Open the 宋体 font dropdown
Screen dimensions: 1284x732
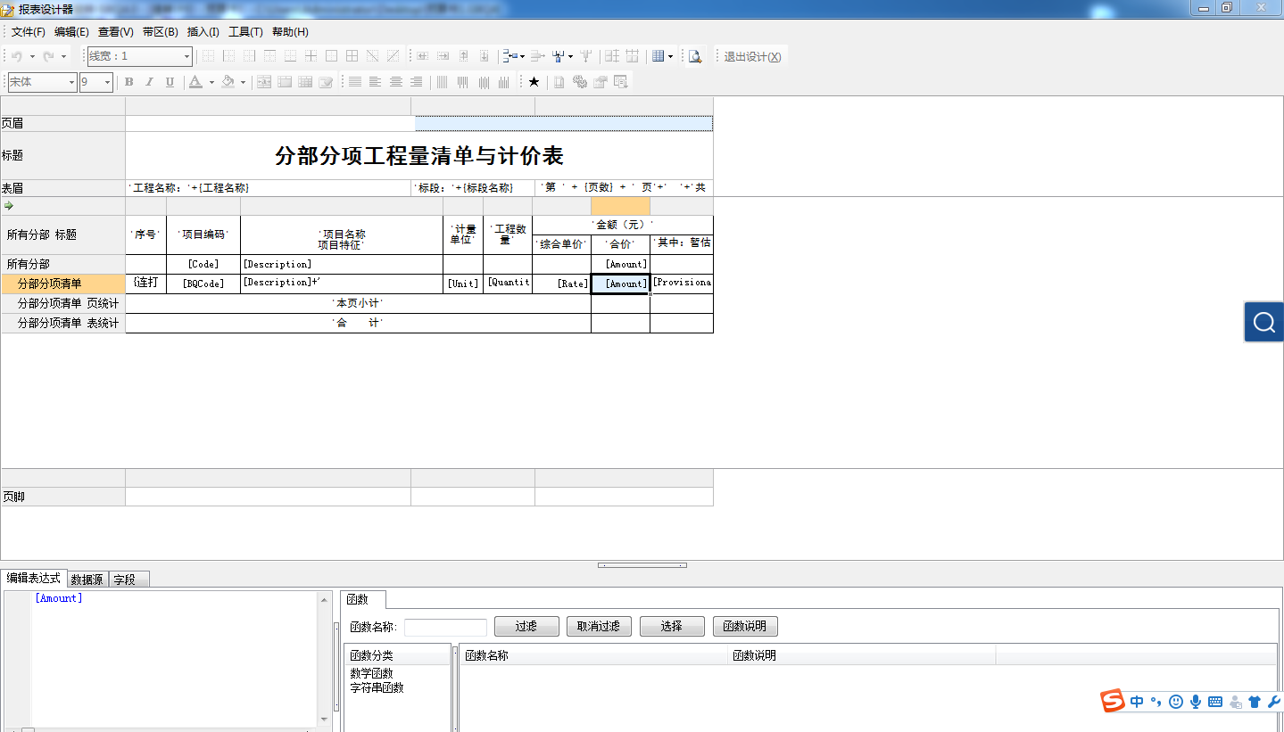click(71, 82)
